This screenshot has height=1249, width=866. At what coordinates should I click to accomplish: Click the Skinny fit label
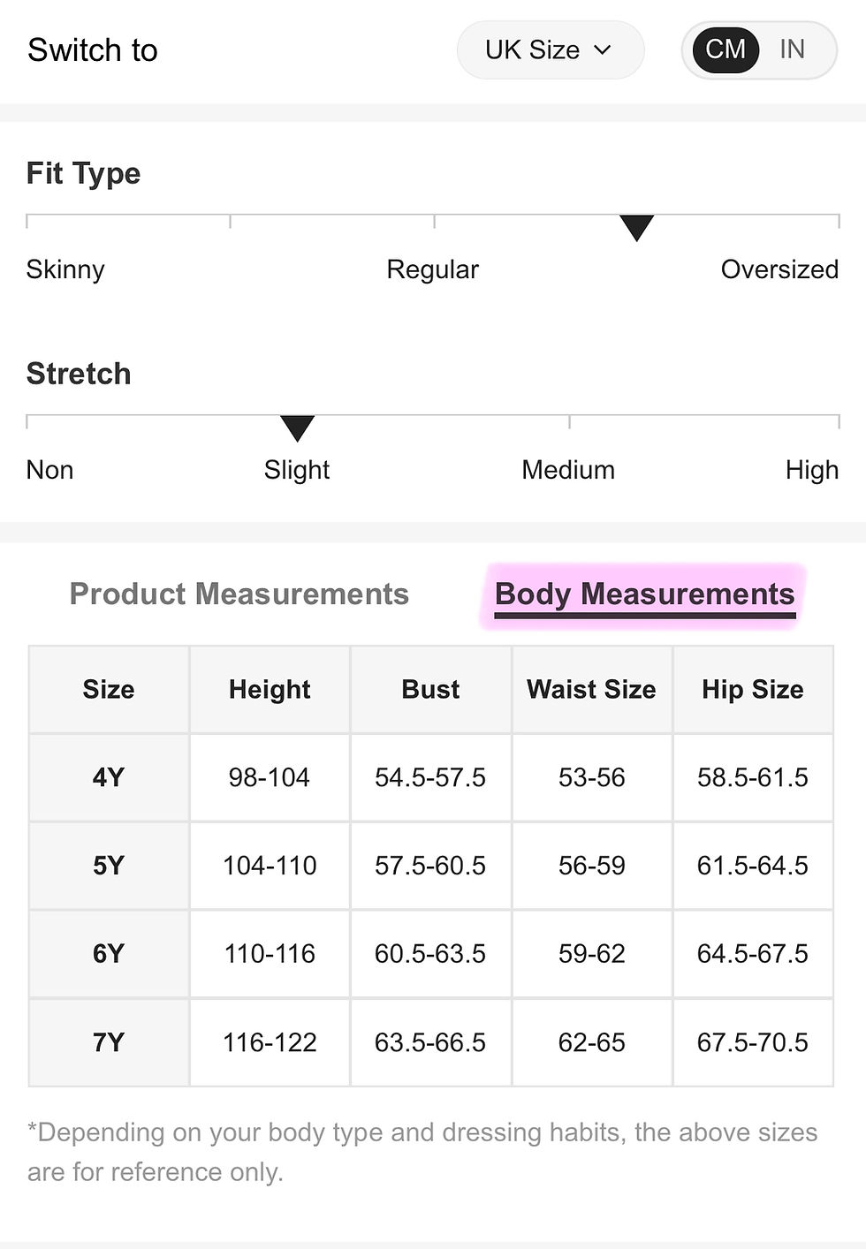(65, 269)
